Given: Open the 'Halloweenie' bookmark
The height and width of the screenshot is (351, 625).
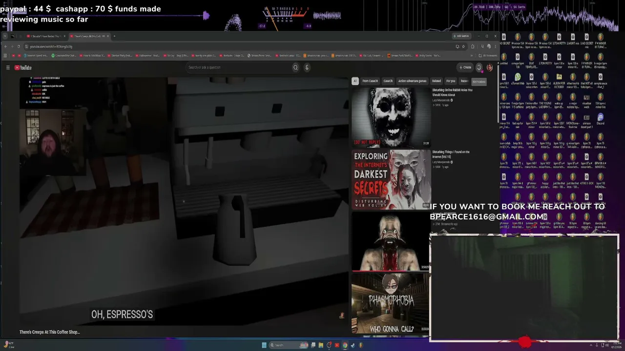Looking at the screenshot, I should 148,56.
